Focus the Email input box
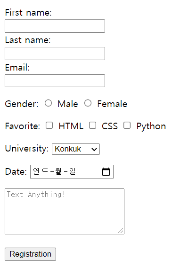The width and height of the screenshot is (172, 268). coord(55,80)
